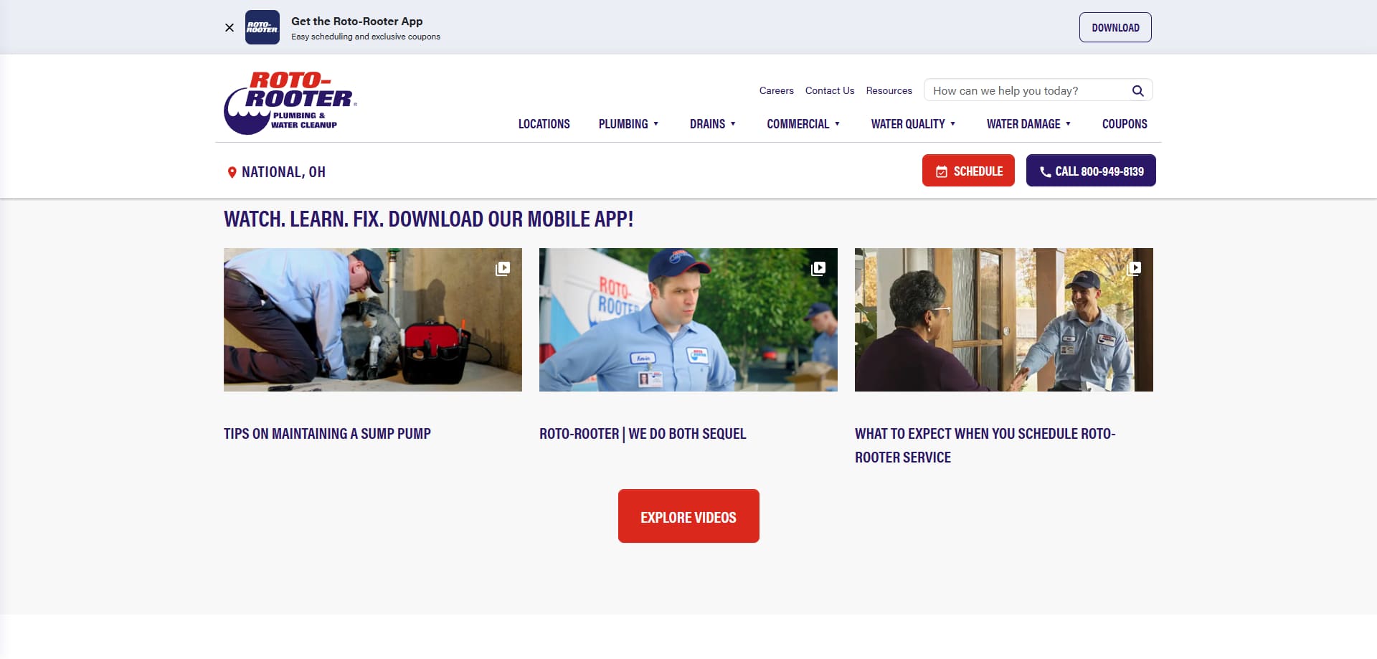Open the Careers link
Screen dimensions: 1377x659
pyautogui.click(x=777, y=90)
